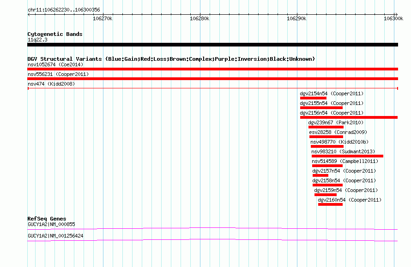411x267 pixels.
Task: Open the nsv498770 (Kidd2010b) variant label
Action: (339, 142)
